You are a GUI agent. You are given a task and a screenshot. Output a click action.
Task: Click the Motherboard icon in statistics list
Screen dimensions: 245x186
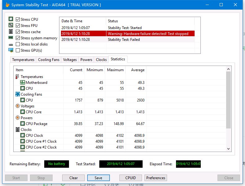[23, 82]
